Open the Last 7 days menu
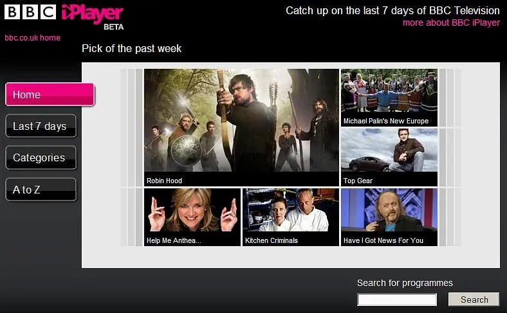This screenshot has height=313, width=507. click(41, 126)
